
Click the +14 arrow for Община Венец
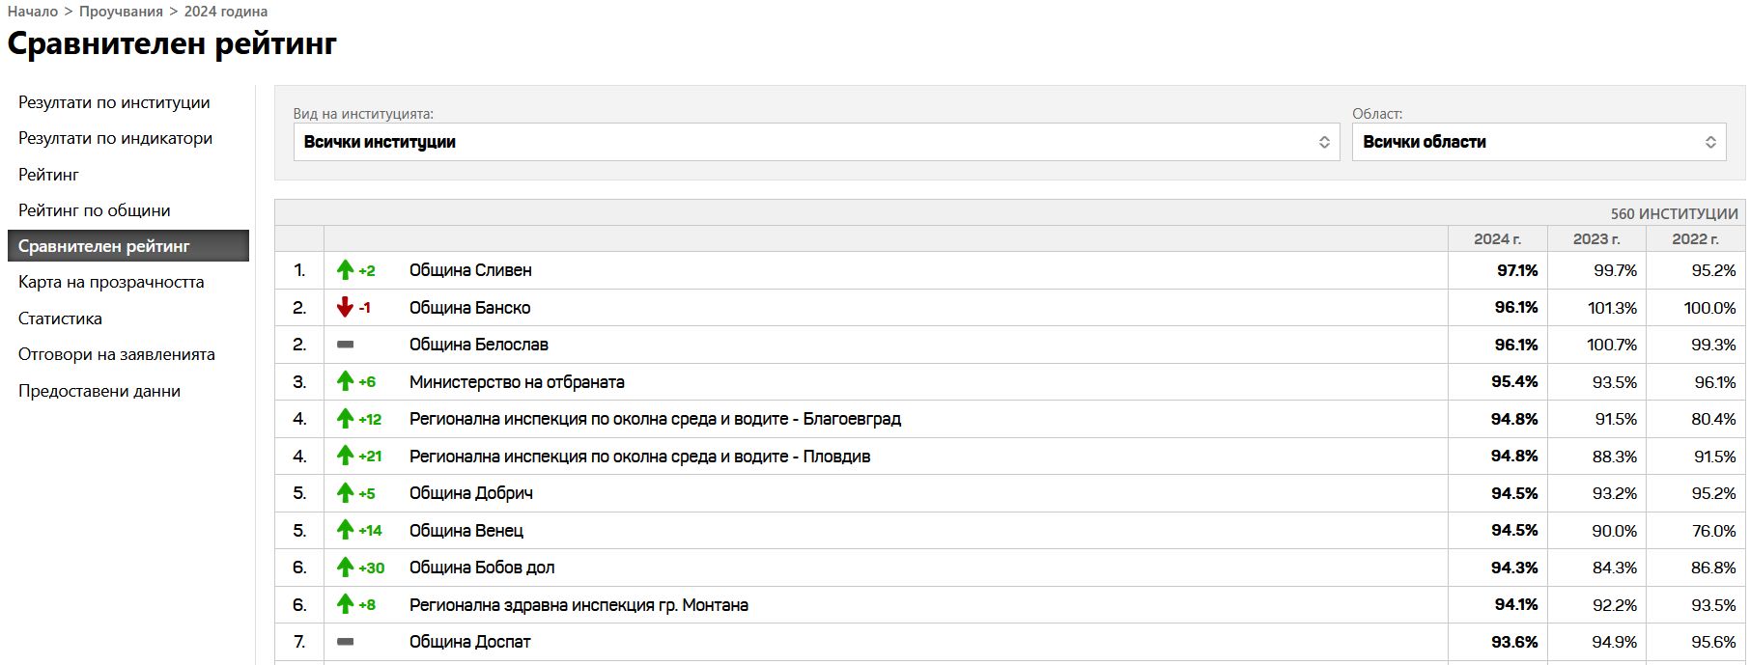tap(345, 530)
